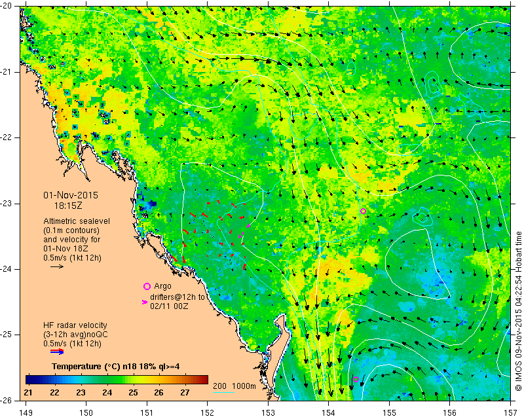Click the latitude axis label -21
The width and height of the screenshot is (524, 419).
pos(6,72)
